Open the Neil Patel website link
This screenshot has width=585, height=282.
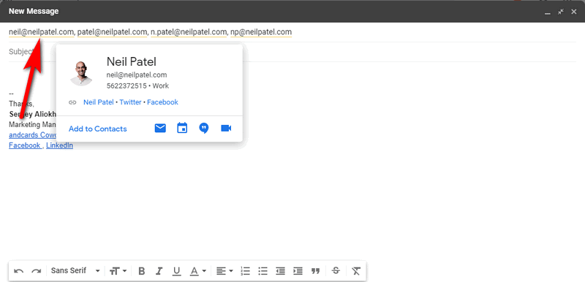click(99, 102)
